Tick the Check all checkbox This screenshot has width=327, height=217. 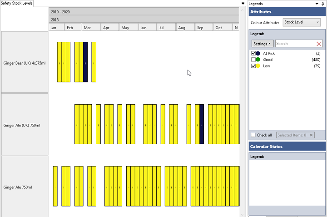pyautogui.click(x=253, y=135)
